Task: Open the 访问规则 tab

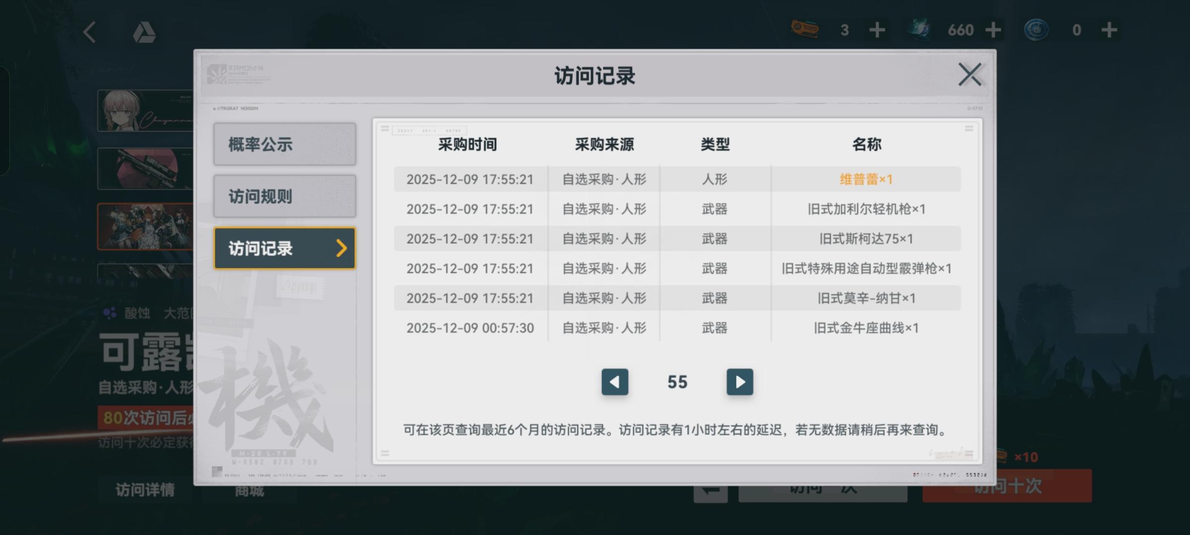Action: pos(285,196)
